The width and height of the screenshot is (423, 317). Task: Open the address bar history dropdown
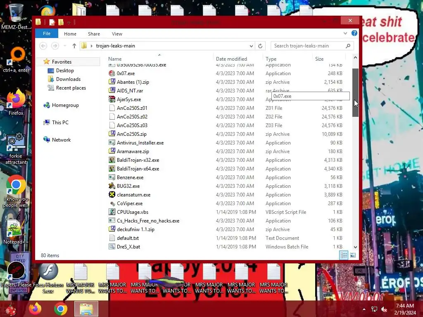251,46
